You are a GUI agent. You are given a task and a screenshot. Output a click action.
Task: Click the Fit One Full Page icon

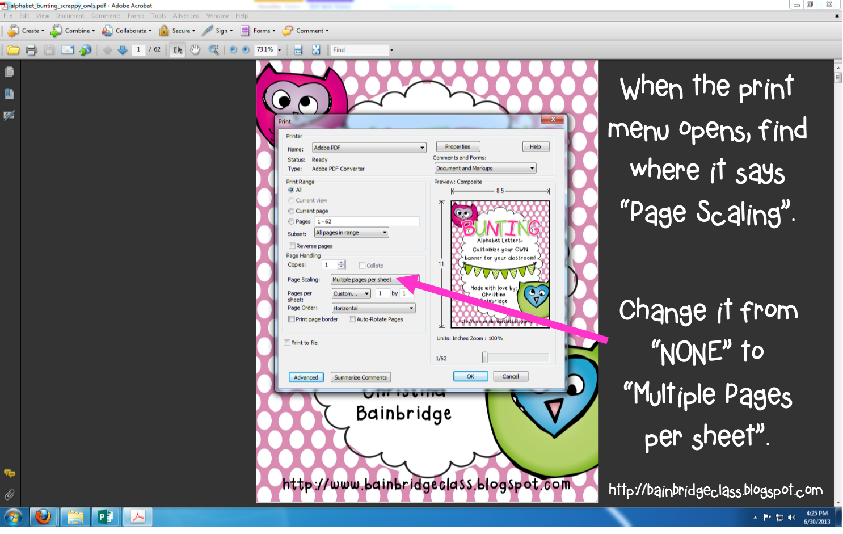(316, 50)
